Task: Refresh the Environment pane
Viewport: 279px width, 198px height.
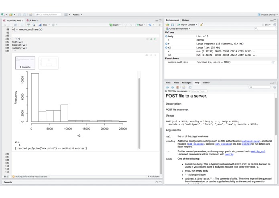Action: click(275, 25)
